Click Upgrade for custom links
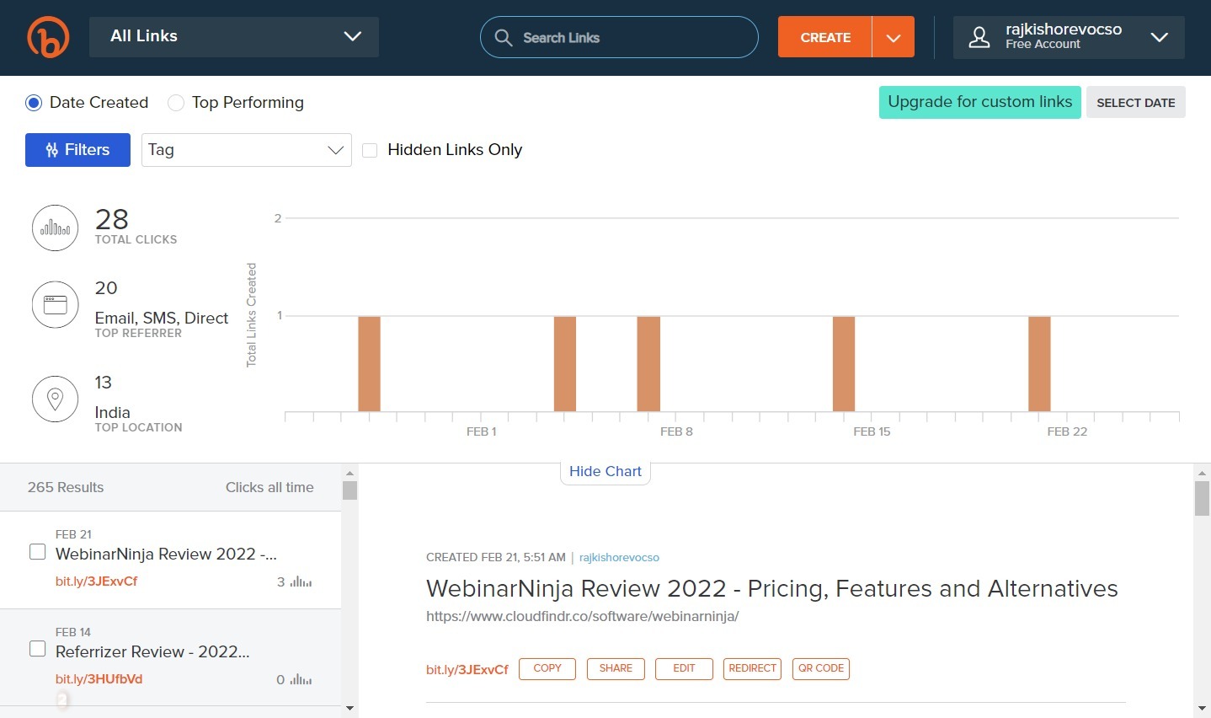Image resolution: width=1211 pixels, height=718 pixels. tap(980, 102)
